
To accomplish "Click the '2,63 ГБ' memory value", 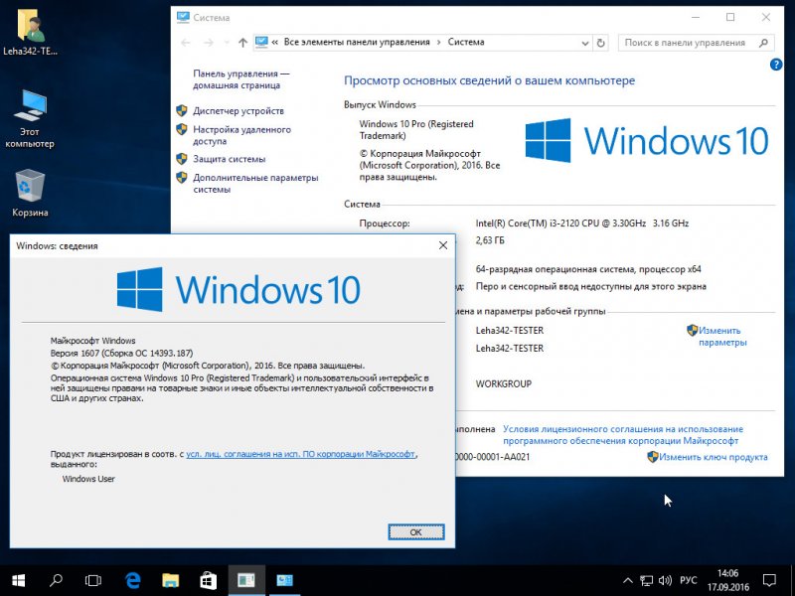I will click(490, 240).
